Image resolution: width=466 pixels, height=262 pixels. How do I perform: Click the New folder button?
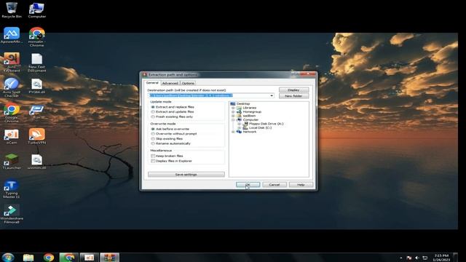(293, 96)
